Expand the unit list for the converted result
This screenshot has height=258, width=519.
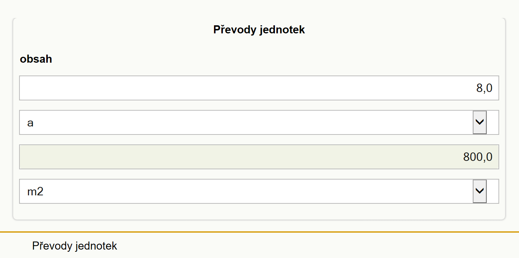pos(480,191)
